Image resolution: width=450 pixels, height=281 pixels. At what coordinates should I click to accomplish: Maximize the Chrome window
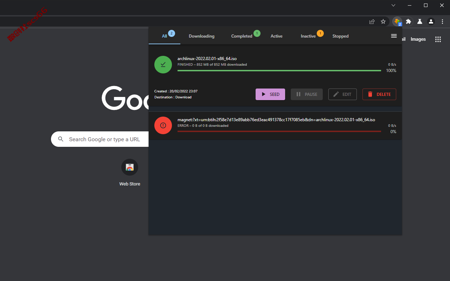[x=426, y=5]
